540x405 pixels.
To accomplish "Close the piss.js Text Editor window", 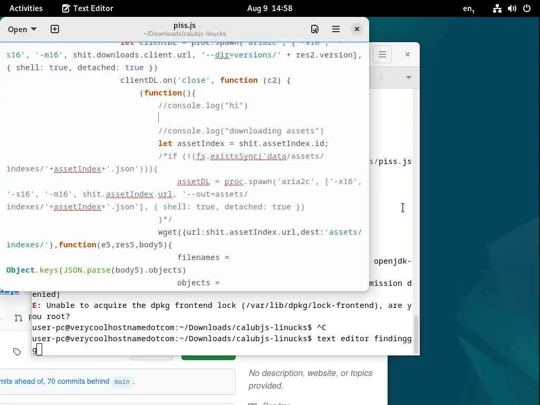I will pyautogui.click(x=357, y=29).
